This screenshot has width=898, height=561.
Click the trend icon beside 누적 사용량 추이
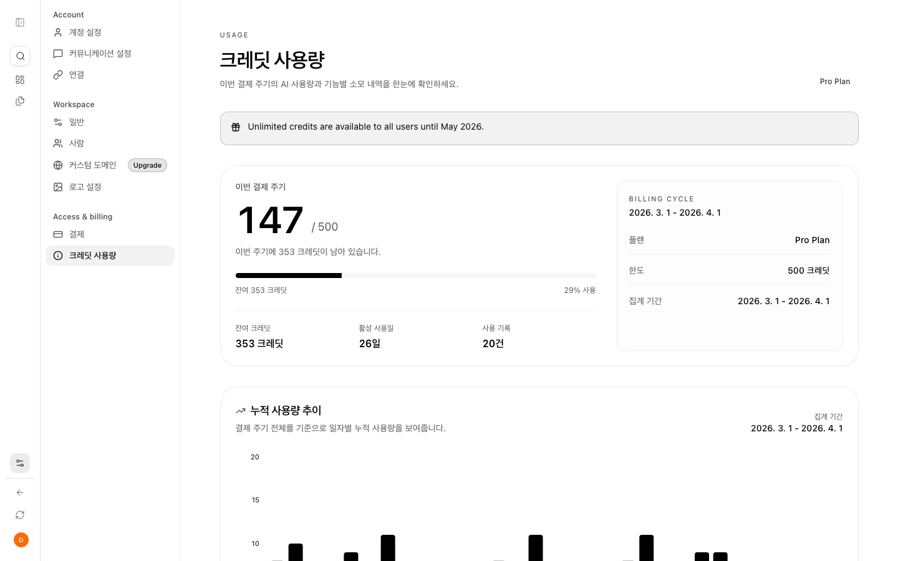click(x=241, y=411)
